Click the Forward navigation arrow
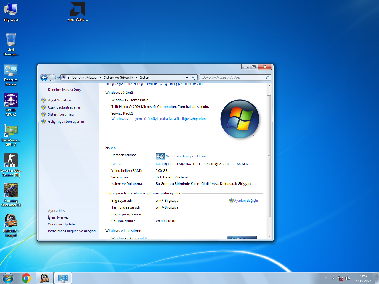This screenshot has height=284, width=379. (x=52, y=78)
